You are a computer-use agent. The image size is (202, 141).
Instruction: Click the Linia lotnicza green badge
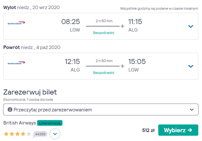(x=50, y=123)
